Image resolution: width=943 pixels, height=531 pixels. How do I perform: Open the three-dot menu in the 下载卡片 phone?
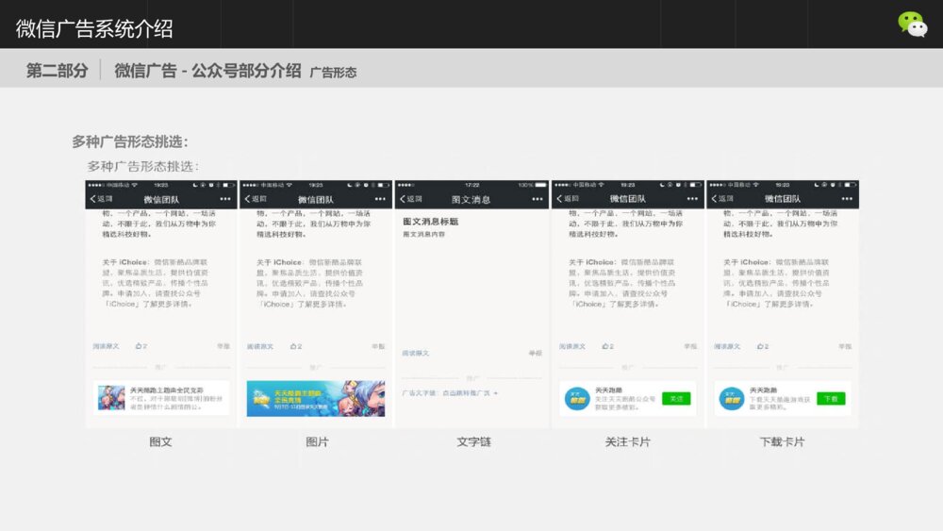847,198
